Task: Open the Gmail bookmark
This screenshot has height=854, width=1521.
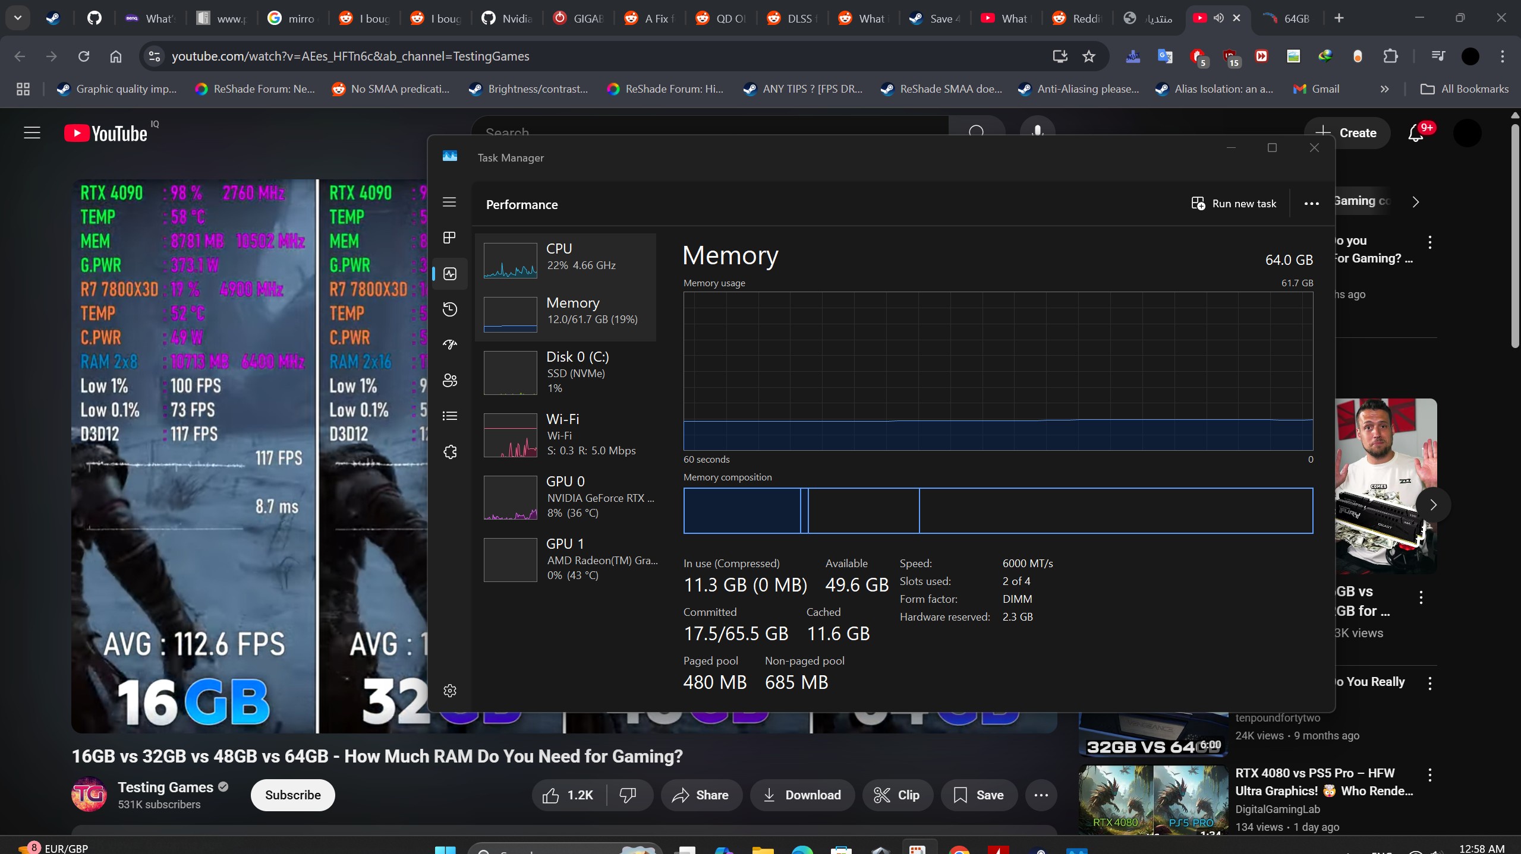Action: 1316,89
